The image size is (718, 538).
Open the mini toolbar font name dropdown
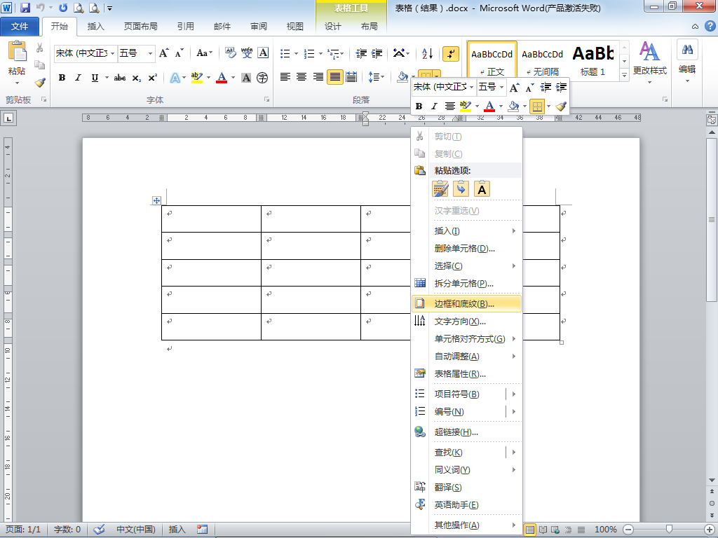[x=470, y=87]
